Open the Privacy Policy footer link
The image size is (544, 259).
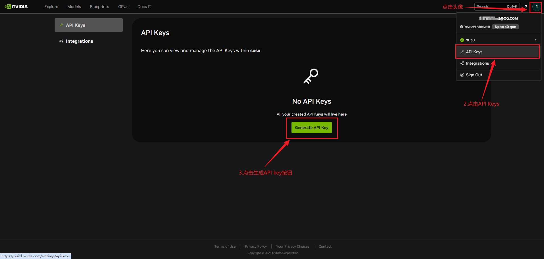click(x=256, y=246)
